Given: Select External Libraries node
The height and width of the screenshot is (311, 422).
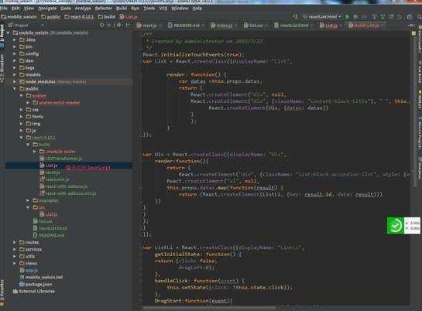Looking at the screenshot, I should [x=33, y=292].
